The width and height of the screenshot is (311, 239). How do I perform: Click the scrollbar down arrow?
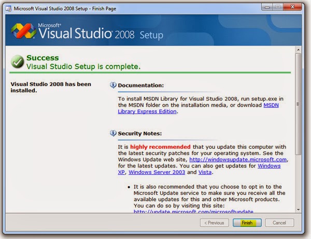(298, 209)
